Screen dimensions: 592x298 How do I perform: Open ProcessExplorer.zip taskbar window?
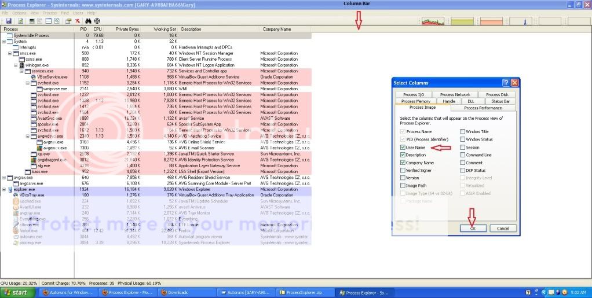(305, 292)
